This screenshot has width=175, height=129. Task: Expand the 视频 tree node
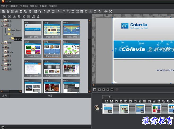[x=2, y=21]
